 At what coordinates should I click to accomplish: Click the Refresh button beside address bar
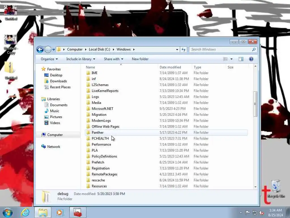coord(184,49)
